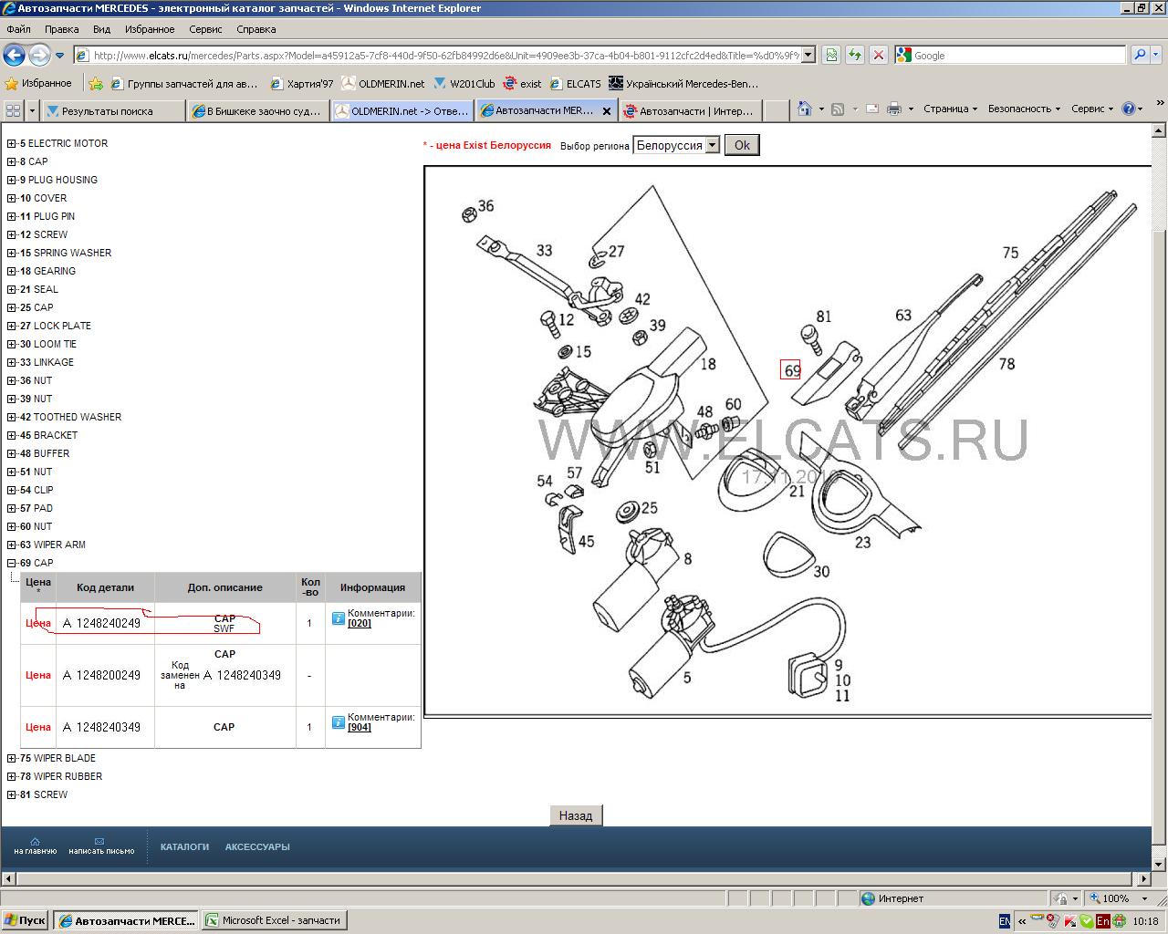Click the Stop loading red X icon
This screenshot has height=934, width=1168.
[878, 56]
